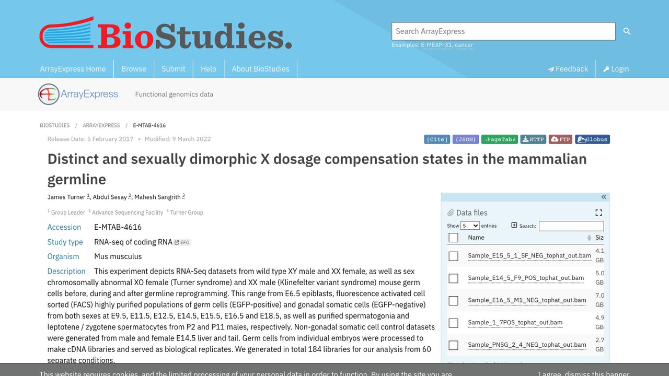The height and width of the screenshot is (376, 669).
Task: Click the search magnifier icon
Action: tap(627, 31)
